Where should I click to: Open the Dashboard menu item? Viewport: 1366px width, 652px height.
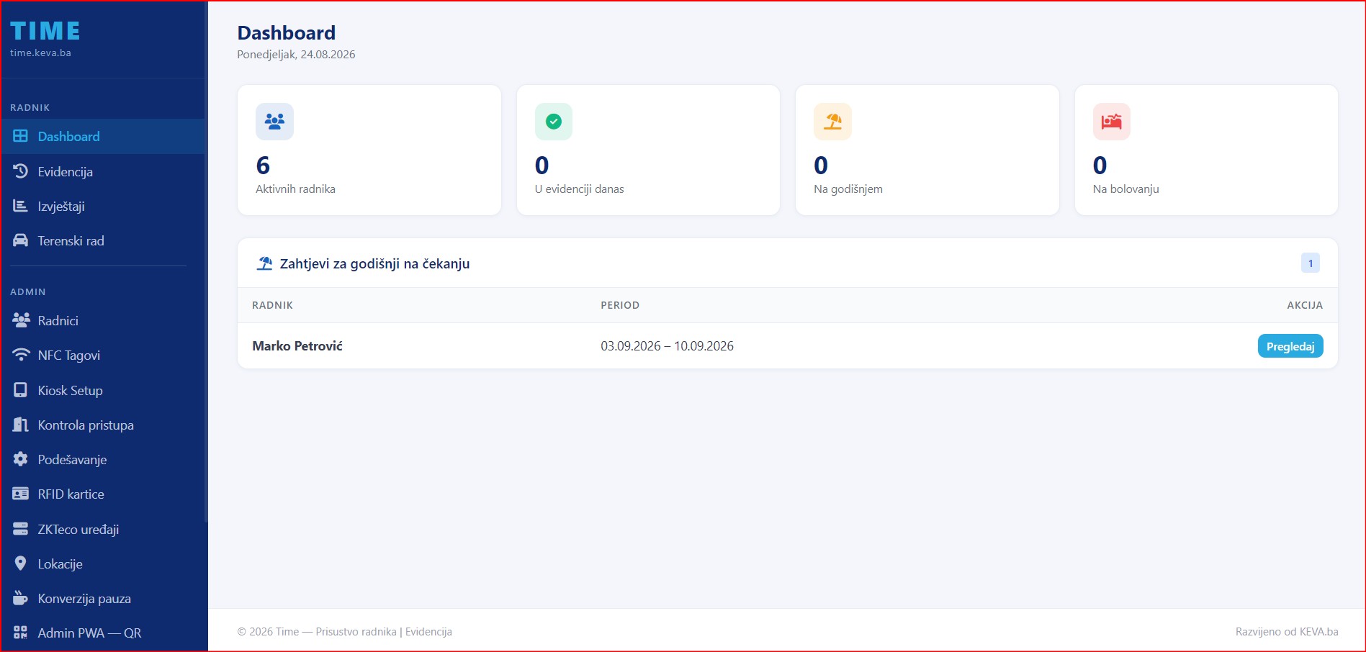point(103,136)
